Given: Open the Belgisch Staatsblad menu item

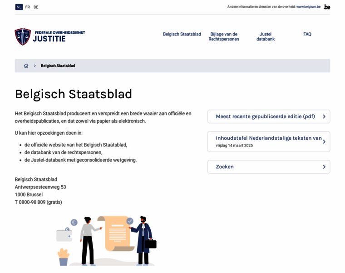Looking at the screenshot, I should point(182,34).
